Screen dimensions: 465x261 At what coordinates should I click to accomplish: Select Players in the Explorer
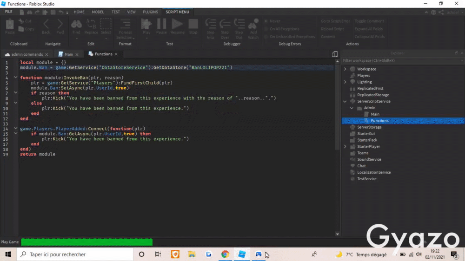pos(363,76)
